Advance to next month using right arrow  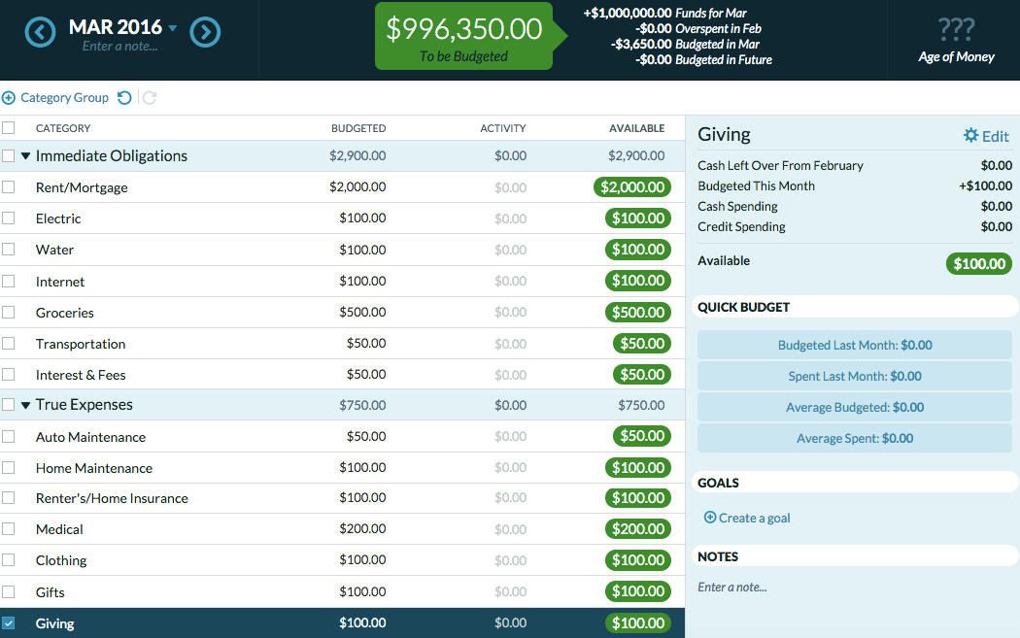[x=205, y=33]
